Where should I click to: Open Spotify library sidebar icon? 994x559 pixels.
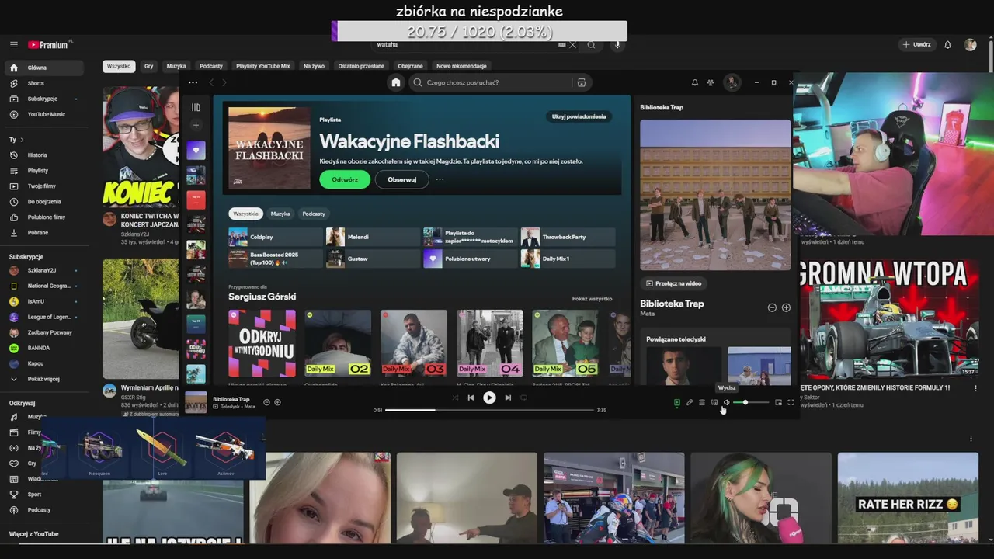coord(196,107)
